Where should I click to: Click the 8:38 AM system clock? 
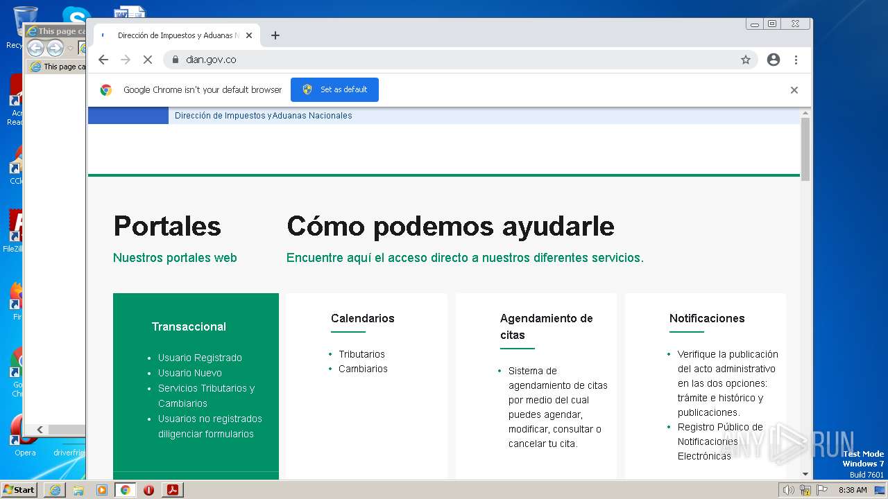click(853, 490)
